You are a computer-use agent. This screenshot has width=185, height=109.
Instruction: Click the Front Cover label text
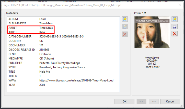[x=152, y=67]
